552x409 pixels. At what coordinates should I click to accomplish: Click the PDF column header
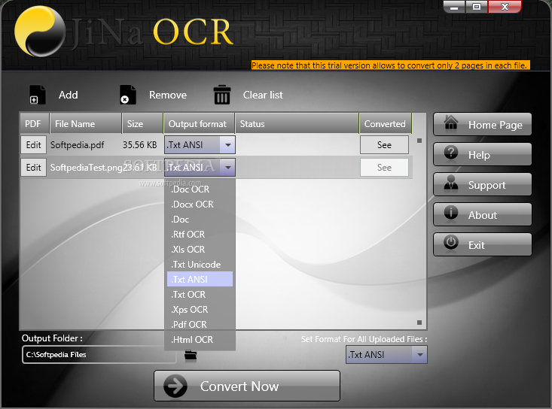(x=35, y=124)
